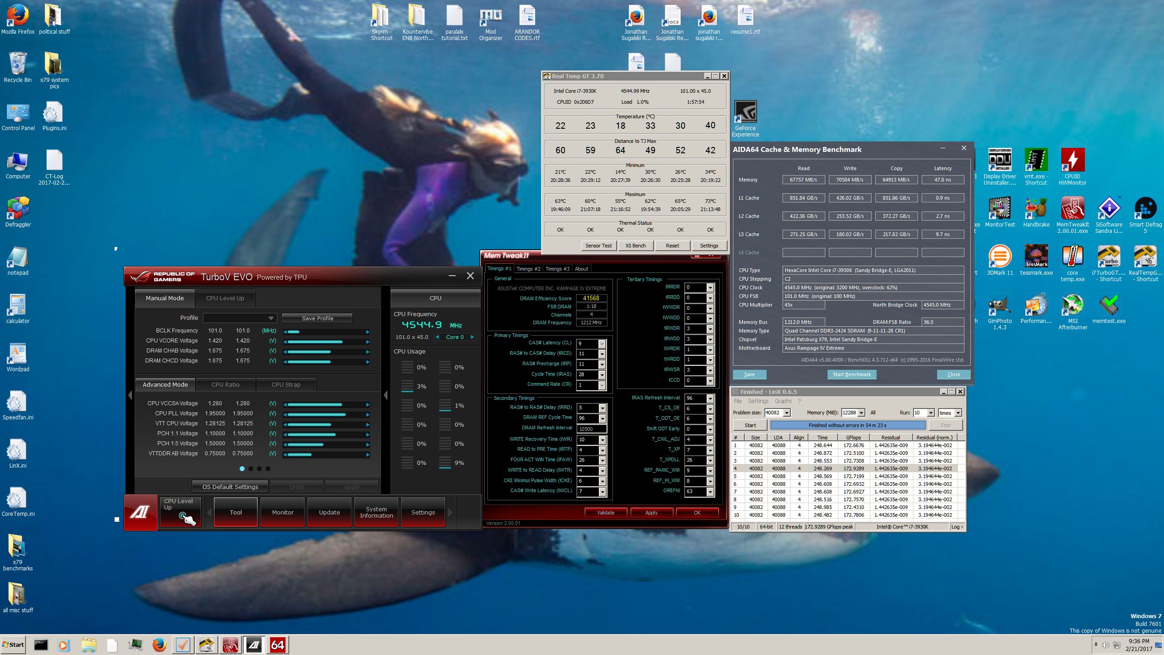The width and height of the screenshot is (1164, 655).
Task: Select row 4 in the LinX results table
Action: 845,469
